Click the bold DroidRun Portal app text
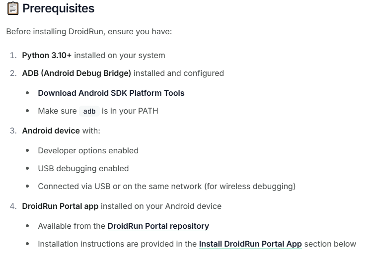 pyautogui.click(x=60, y=206)
